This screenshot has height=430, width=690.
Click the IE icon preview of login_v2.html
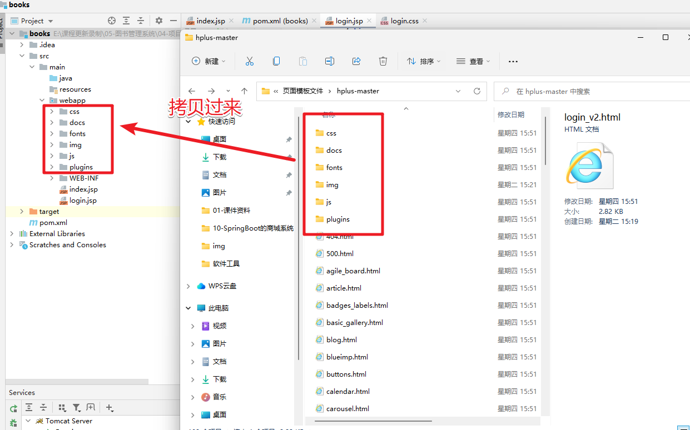[589, 165]
